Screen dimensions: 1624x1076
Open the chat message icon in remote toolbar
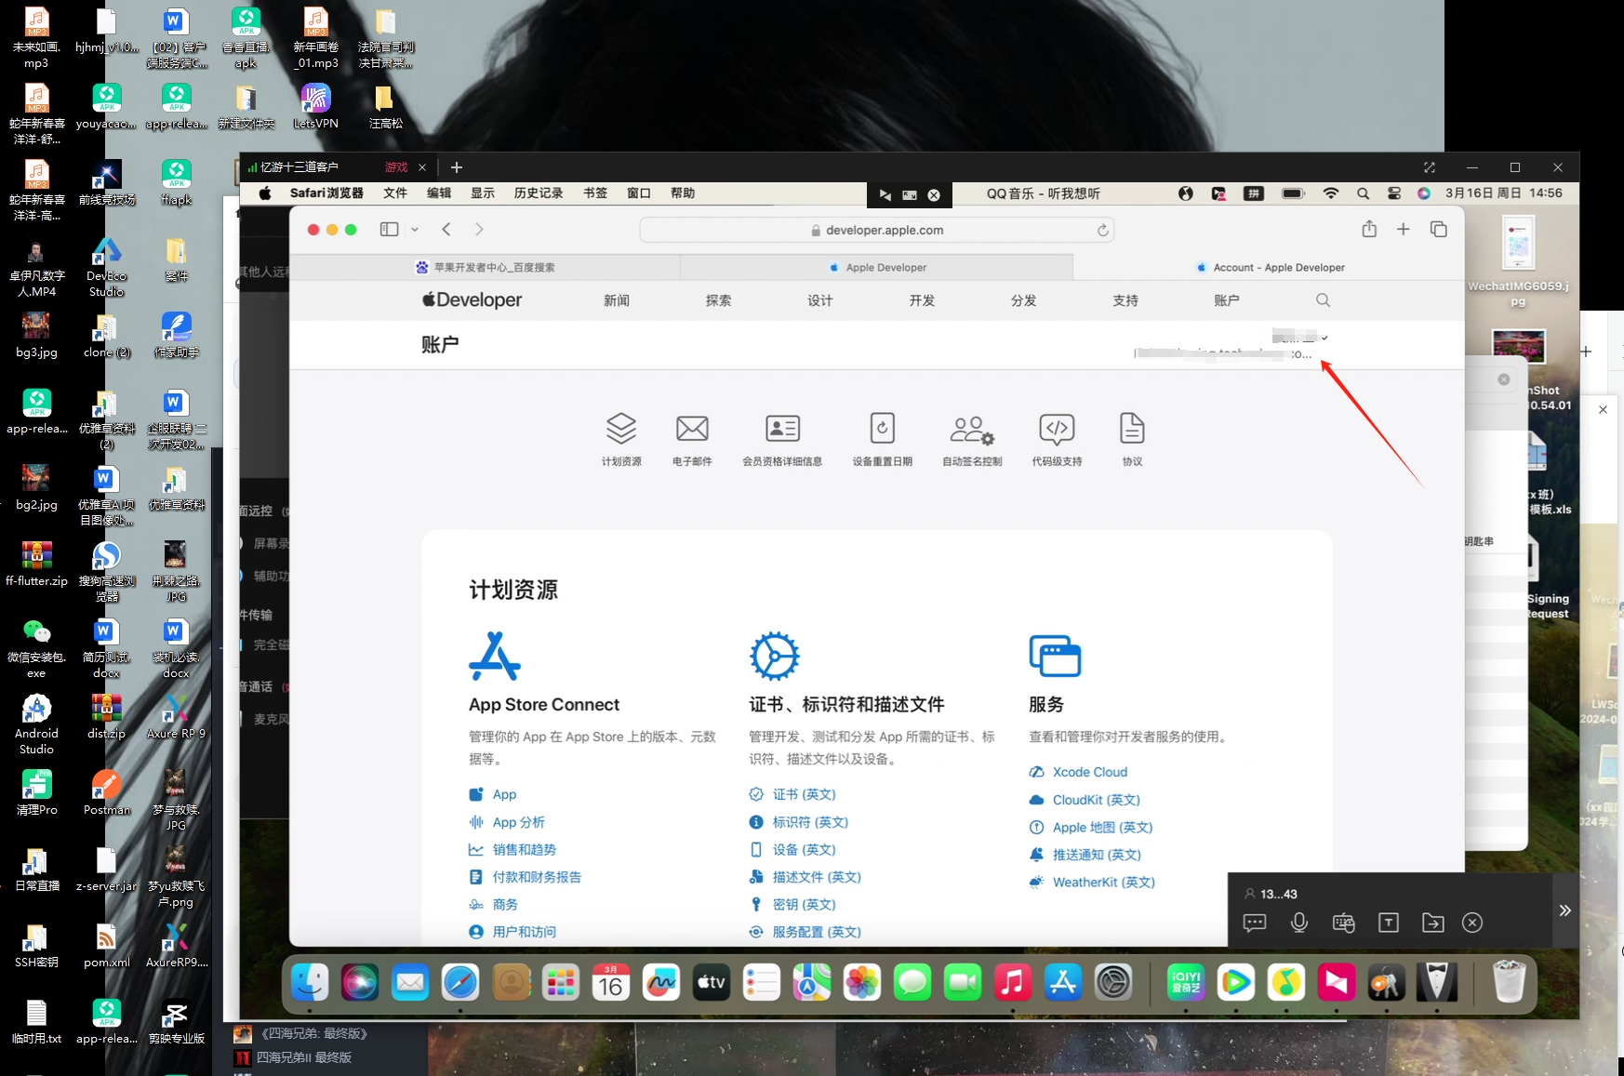click(x=1255, y=923)
